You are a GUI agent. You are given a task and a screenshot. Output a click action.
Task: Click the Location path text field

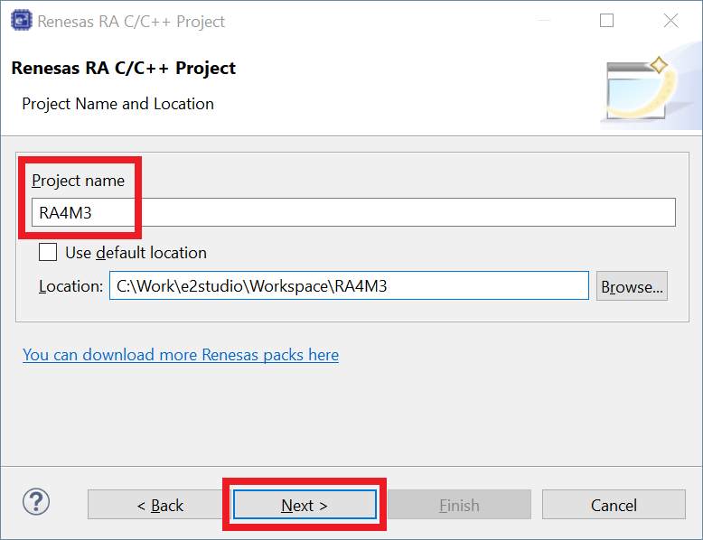click(349, 286)
